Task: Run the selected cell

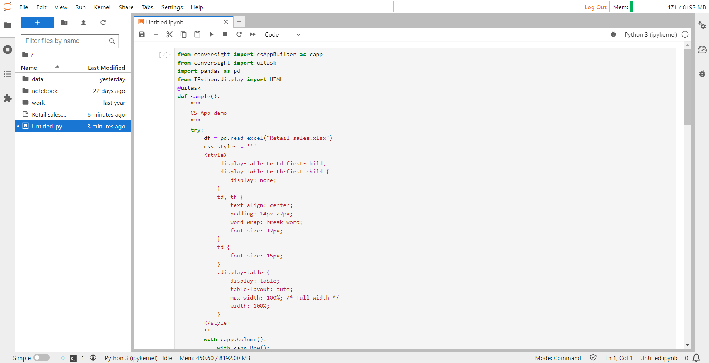Action: [211, 34]
